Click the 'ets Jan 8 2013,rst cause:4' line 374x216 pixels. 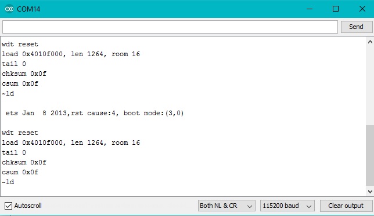(95, 113)
